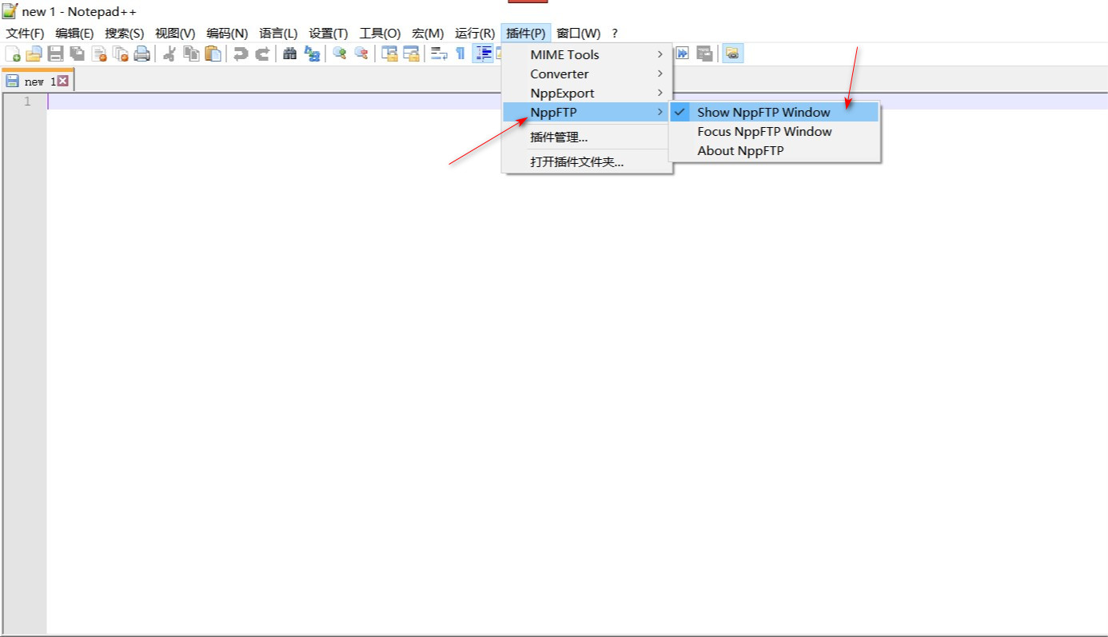Open the 编码(N) menu
The width and height of the screenshot is (1108, 637).
pos(227,34)
